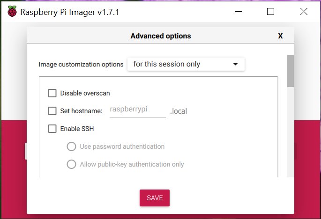Click the Enable SSH label text
This screenshot has height=219, width=321.
pyautogui.click(x=77, y=129)
